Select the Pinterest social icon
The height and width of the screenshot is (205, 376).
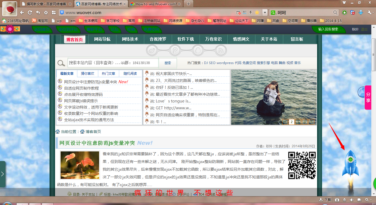tap(175, 50)
